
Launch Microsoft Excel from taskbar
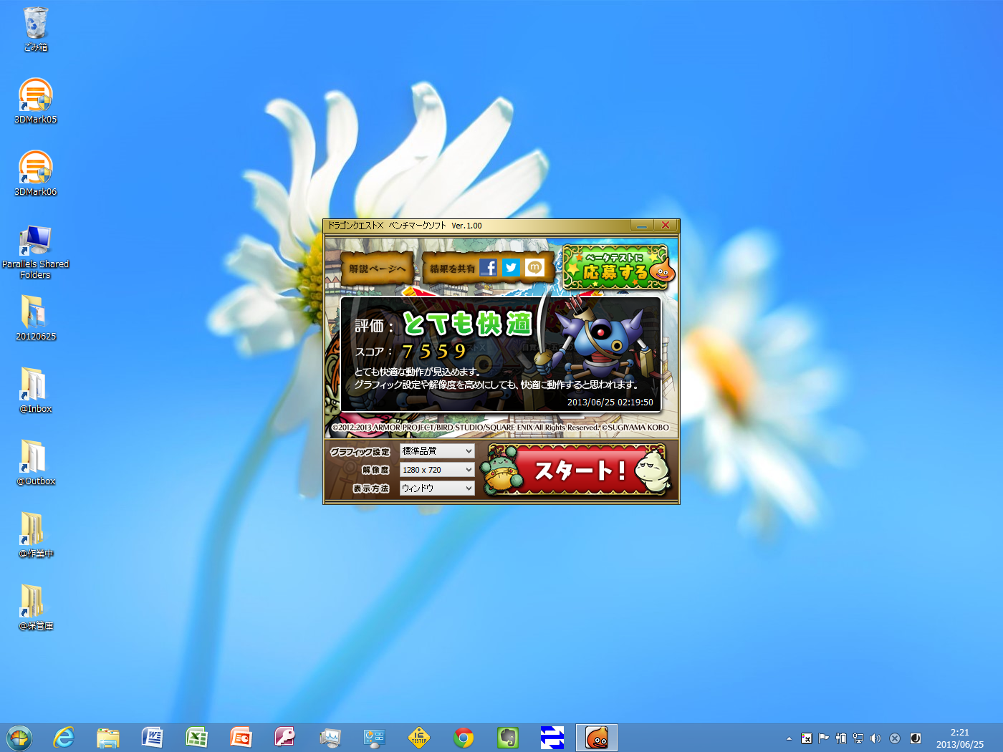tap(197, 738)
